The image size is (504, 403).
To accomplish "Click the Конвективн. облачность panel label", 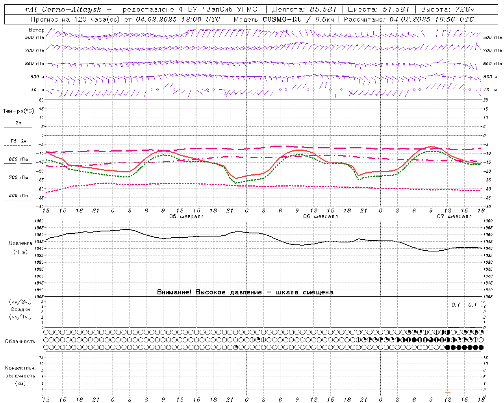I will 20,372.
